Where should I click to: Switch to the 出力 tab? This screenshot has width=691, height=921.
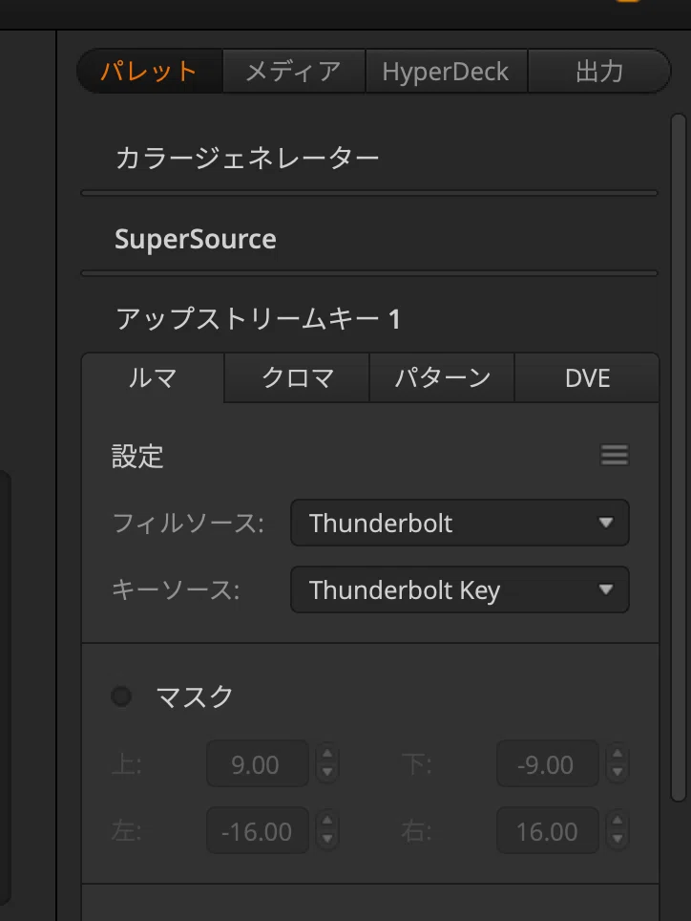click(x=599, y=71)
